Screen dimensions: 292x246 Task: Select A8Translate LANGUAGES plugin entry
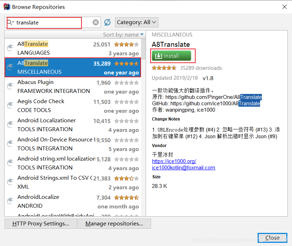[x=73, y=48]
